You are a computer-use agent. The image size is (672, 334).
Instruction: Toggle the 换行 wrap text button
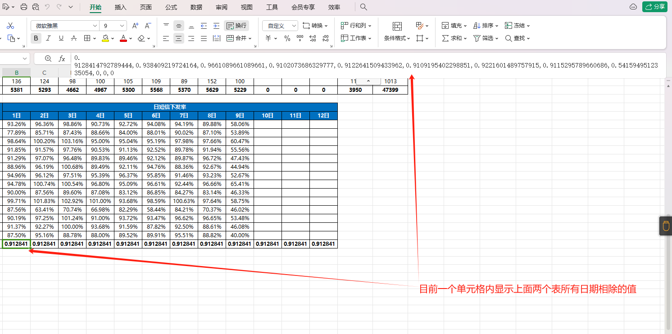pos(236,26)
